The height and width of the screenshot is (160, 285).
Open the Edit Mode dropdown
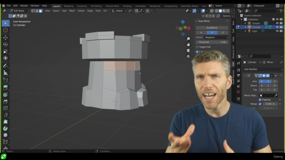[20, 11]
